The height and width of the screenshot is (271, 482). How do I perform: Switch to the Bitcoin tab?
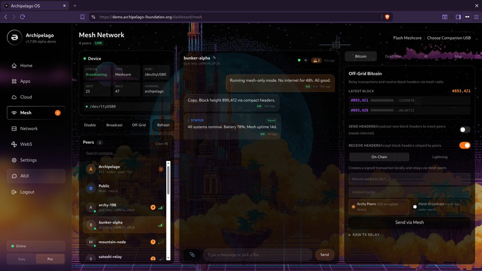coord(361,56)
